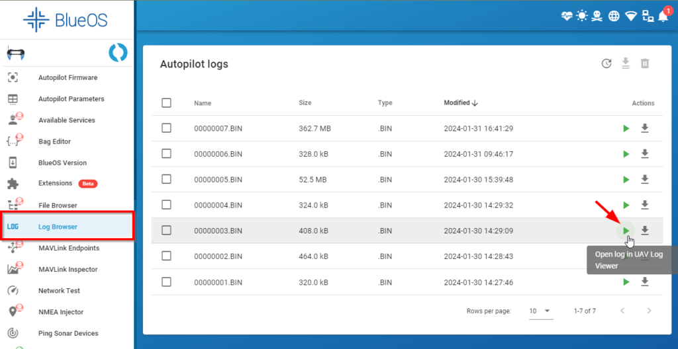Open the Extensions page
Viewport: 678px width, 349px height.
point(67,184)
